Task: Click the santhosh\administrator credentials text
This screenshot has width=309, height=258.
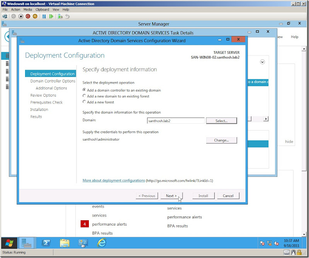Action: tap(101, 139)
